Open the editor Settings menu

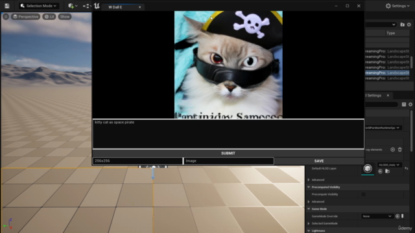pos(397,6)
